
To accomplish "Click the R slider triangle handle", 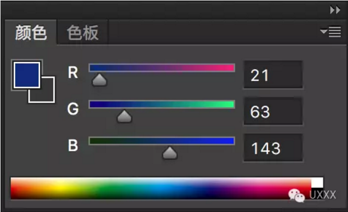I will click(99, 80).
